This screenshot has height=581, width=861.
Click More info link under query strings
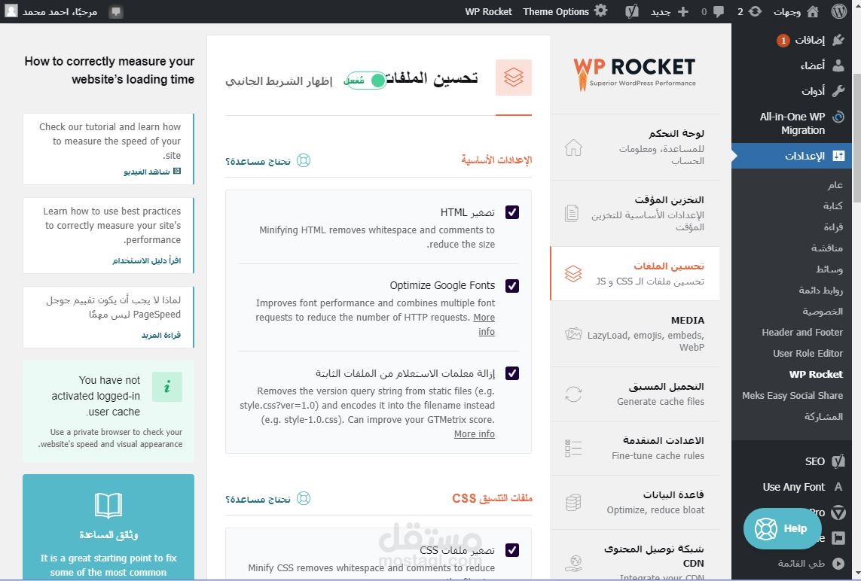[x=475, y=434]
